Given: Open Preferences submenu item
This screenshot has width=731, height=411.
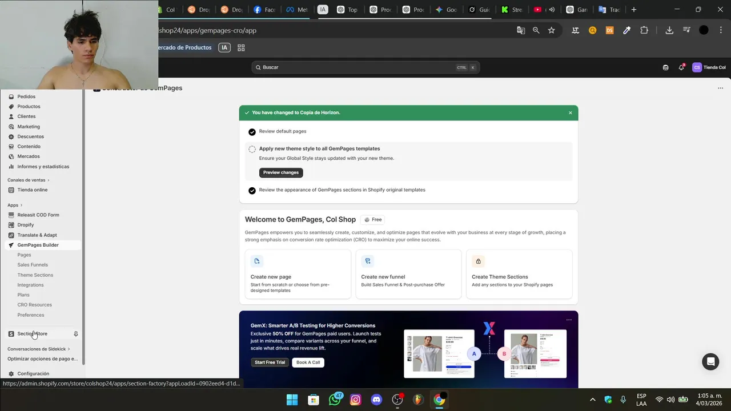Looking at the screenshot, I should pyautogui.click(x=31, y=315).
